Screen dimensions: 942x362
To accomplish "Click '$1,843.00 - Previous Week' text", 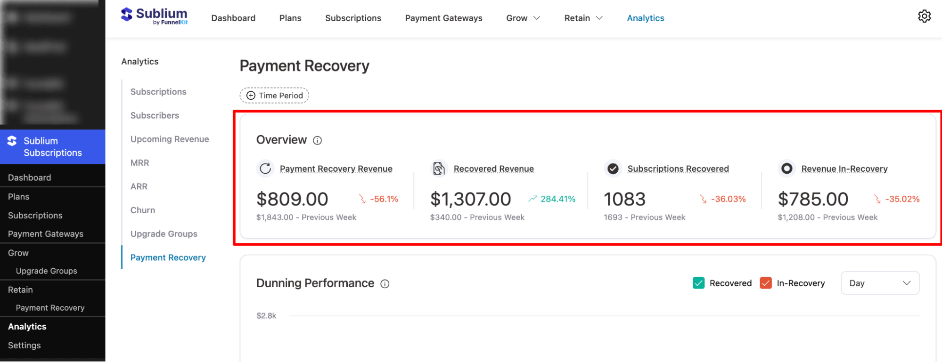I will pos(306,217).
